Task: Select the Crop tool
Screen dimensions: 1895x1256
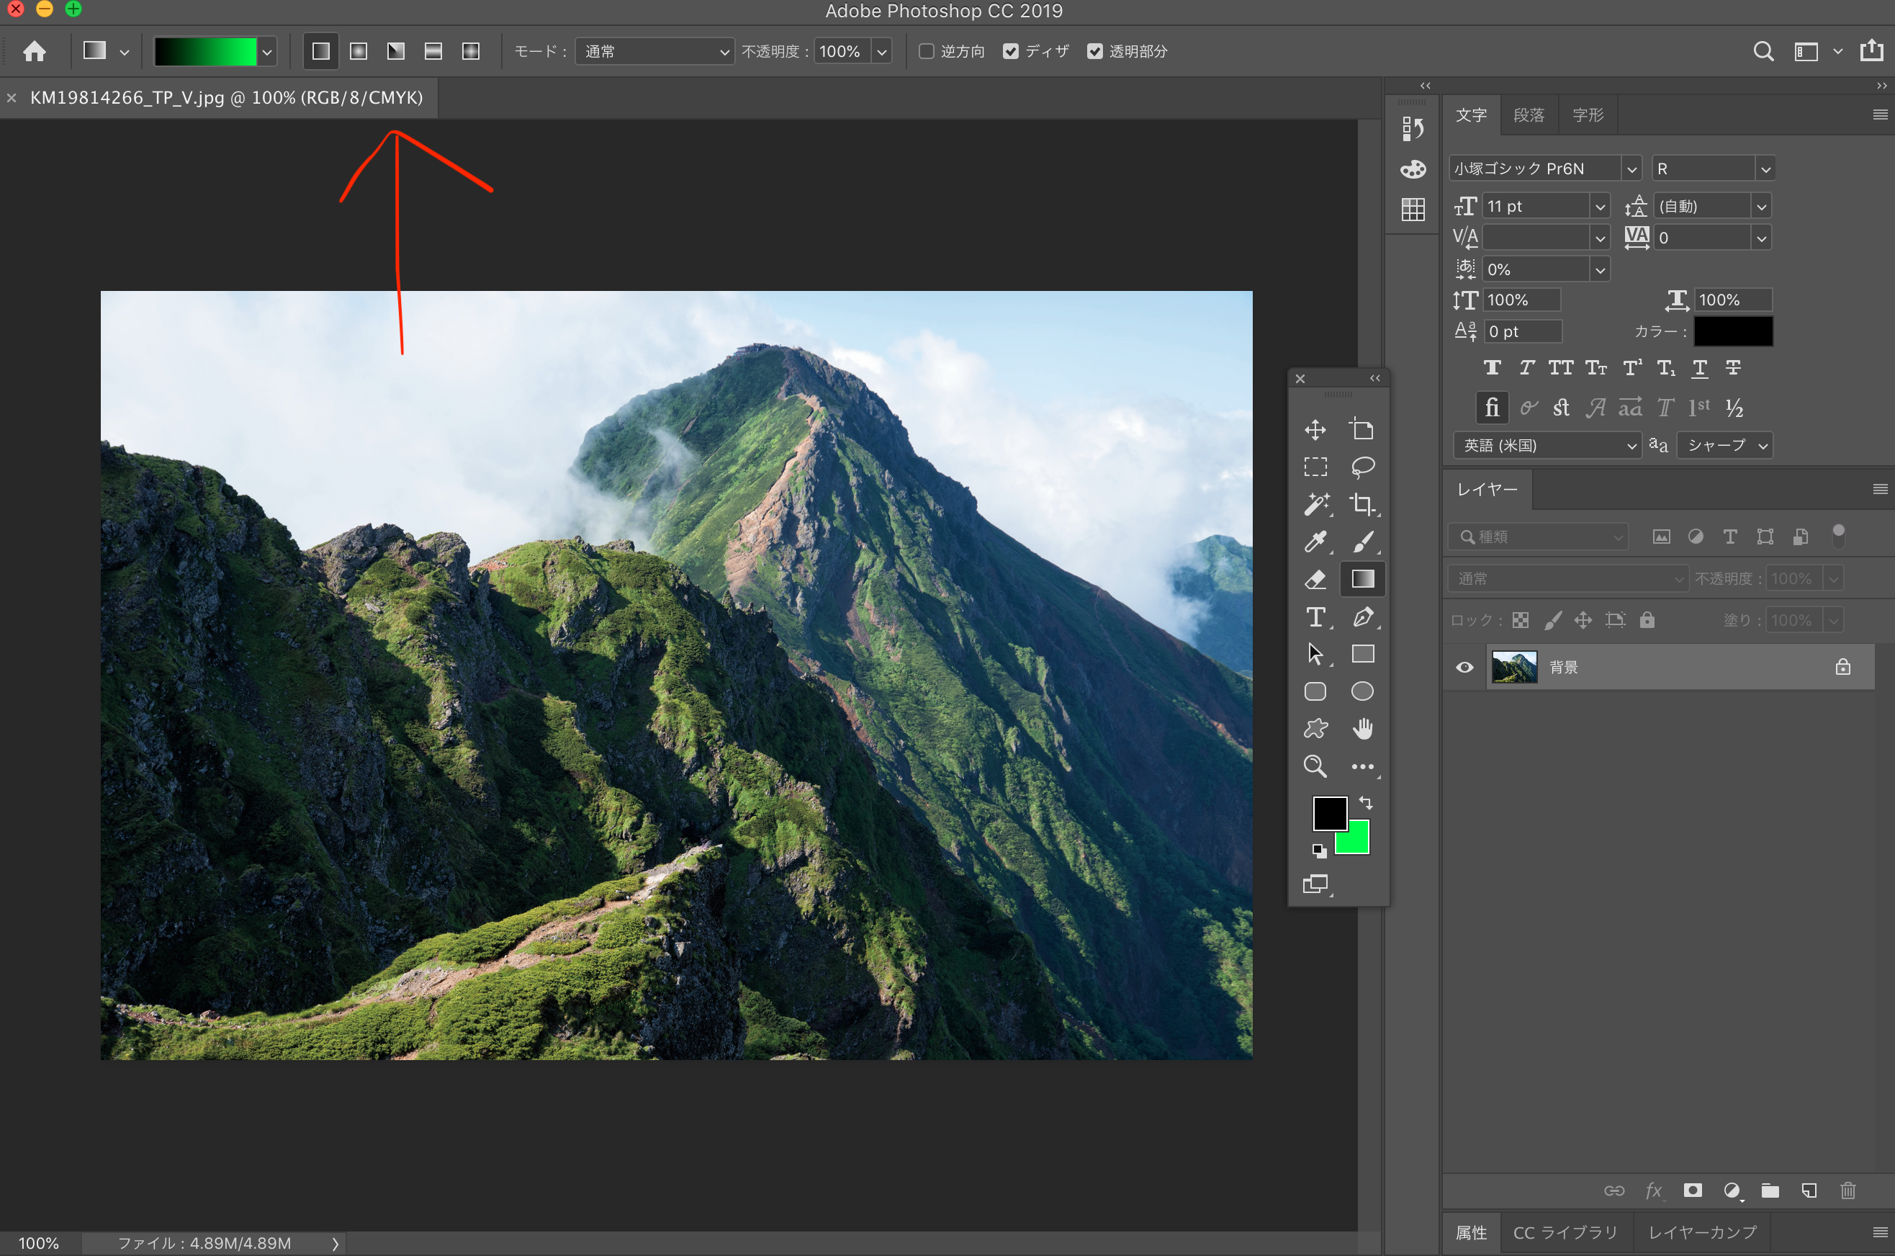Action: tap(1361, 504)
